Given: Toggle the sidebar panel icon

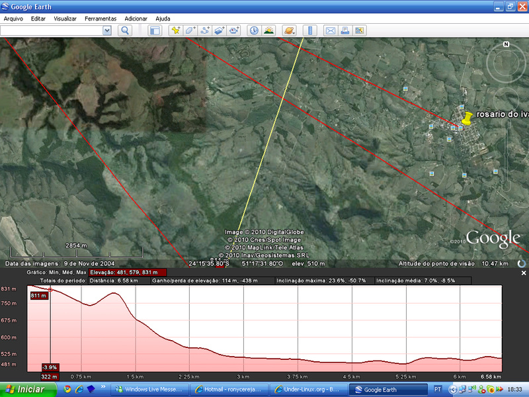Looking at the screenshot, I should pos(155,30).
